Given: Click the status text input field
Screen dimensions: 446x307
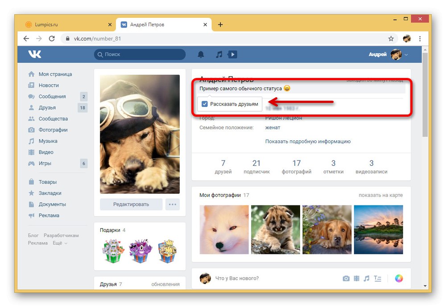Looking at the screenshot, I should pyautogui.click(x=302, y=88).
